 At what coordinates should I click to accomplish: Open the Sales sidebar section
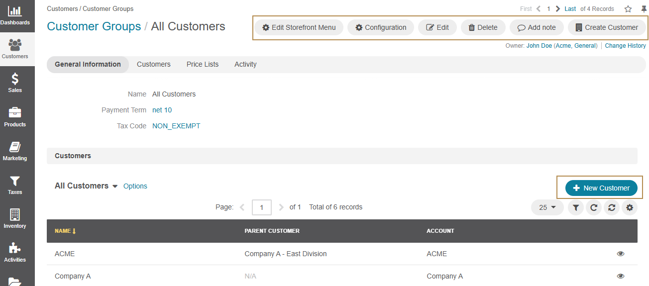15,83
